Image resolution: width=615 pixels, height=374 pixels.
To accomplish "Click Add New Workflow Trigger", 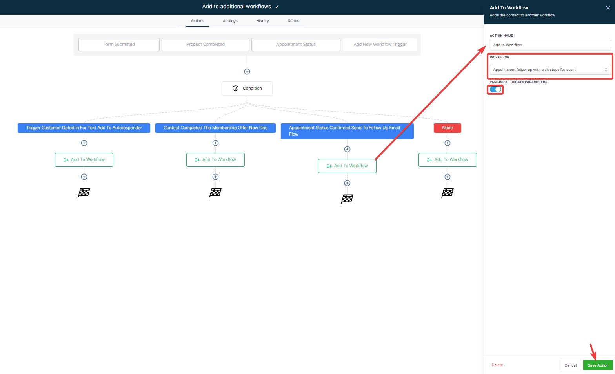I will (380, 45).
